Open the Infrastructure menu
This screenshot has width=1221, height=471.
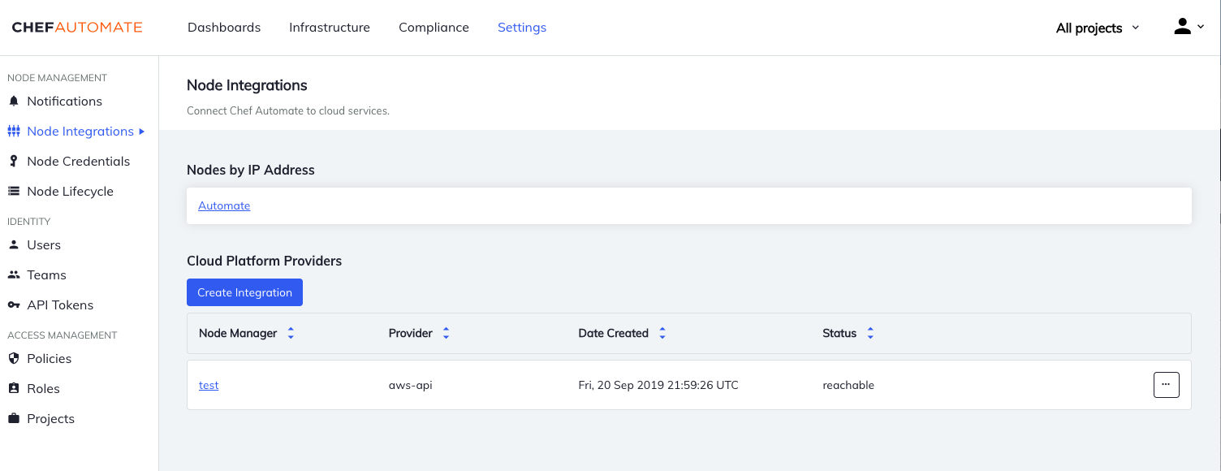point(330,27)
